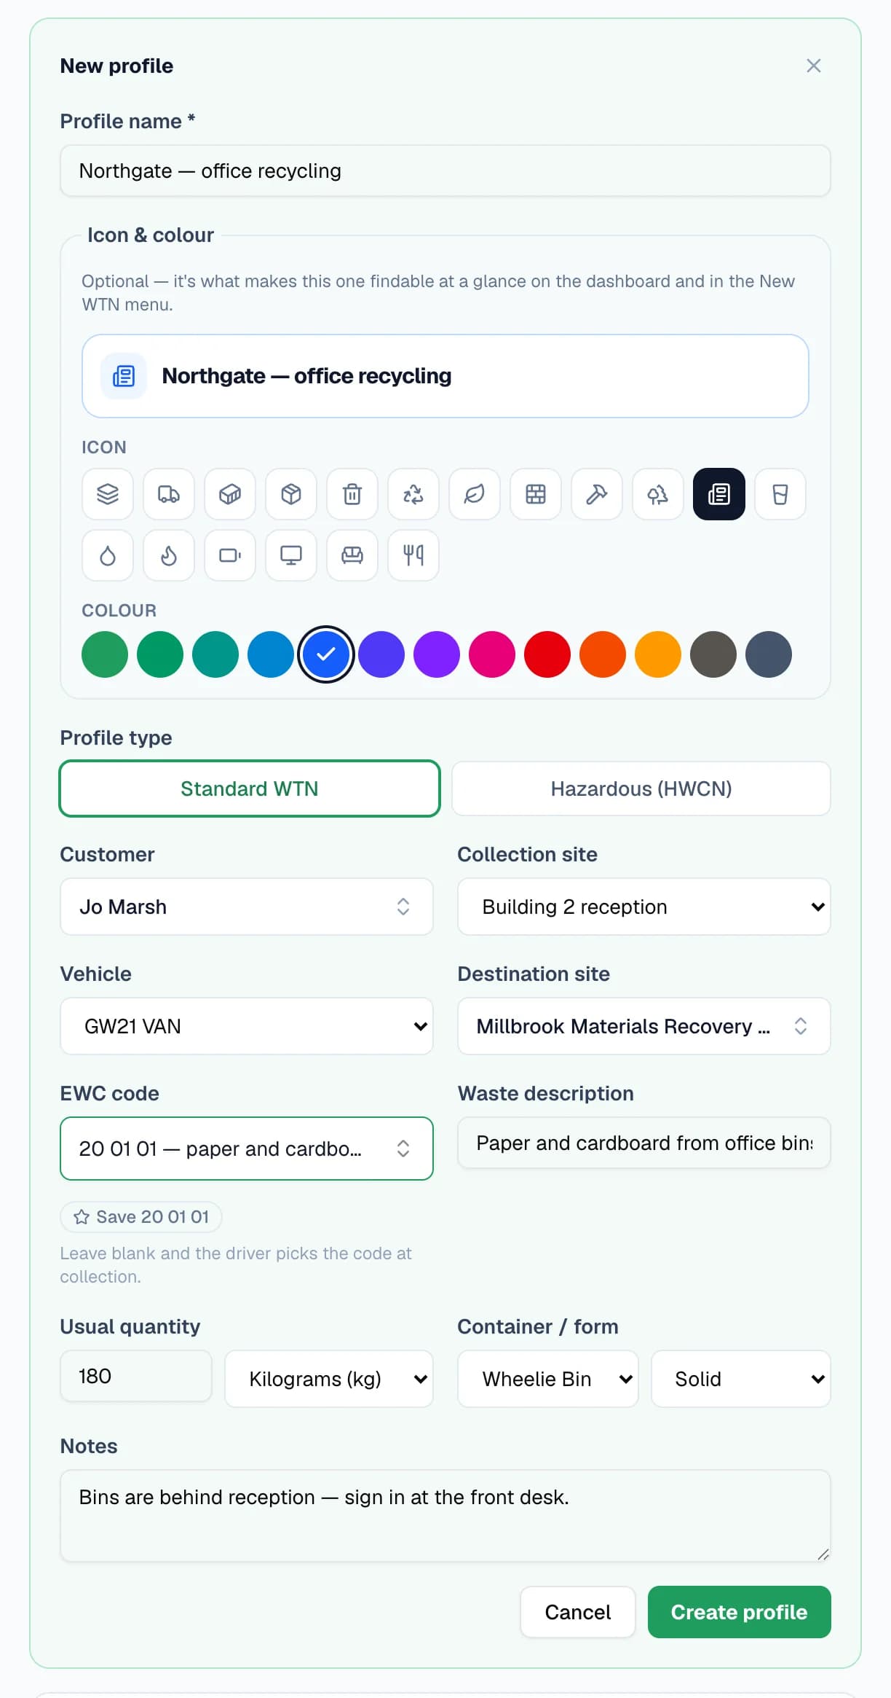Select the flame icon
Viewport: 891px width, 1698px height.
click(169, 555)
